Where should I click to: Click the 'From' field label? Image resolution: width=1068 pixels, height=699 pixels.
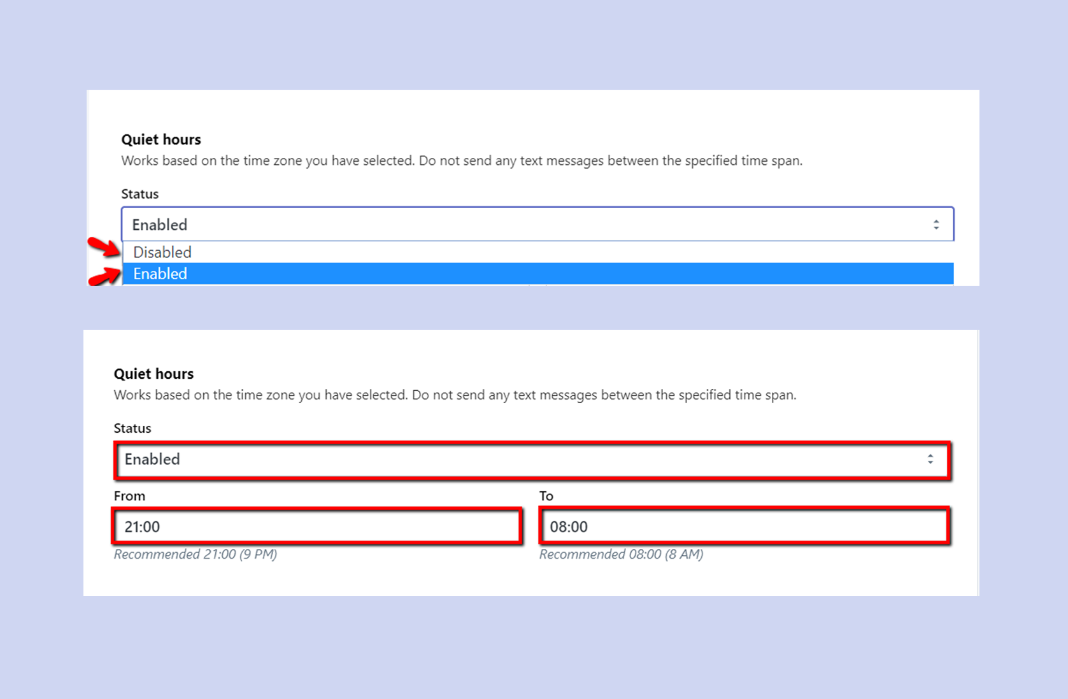click(129, 496)
